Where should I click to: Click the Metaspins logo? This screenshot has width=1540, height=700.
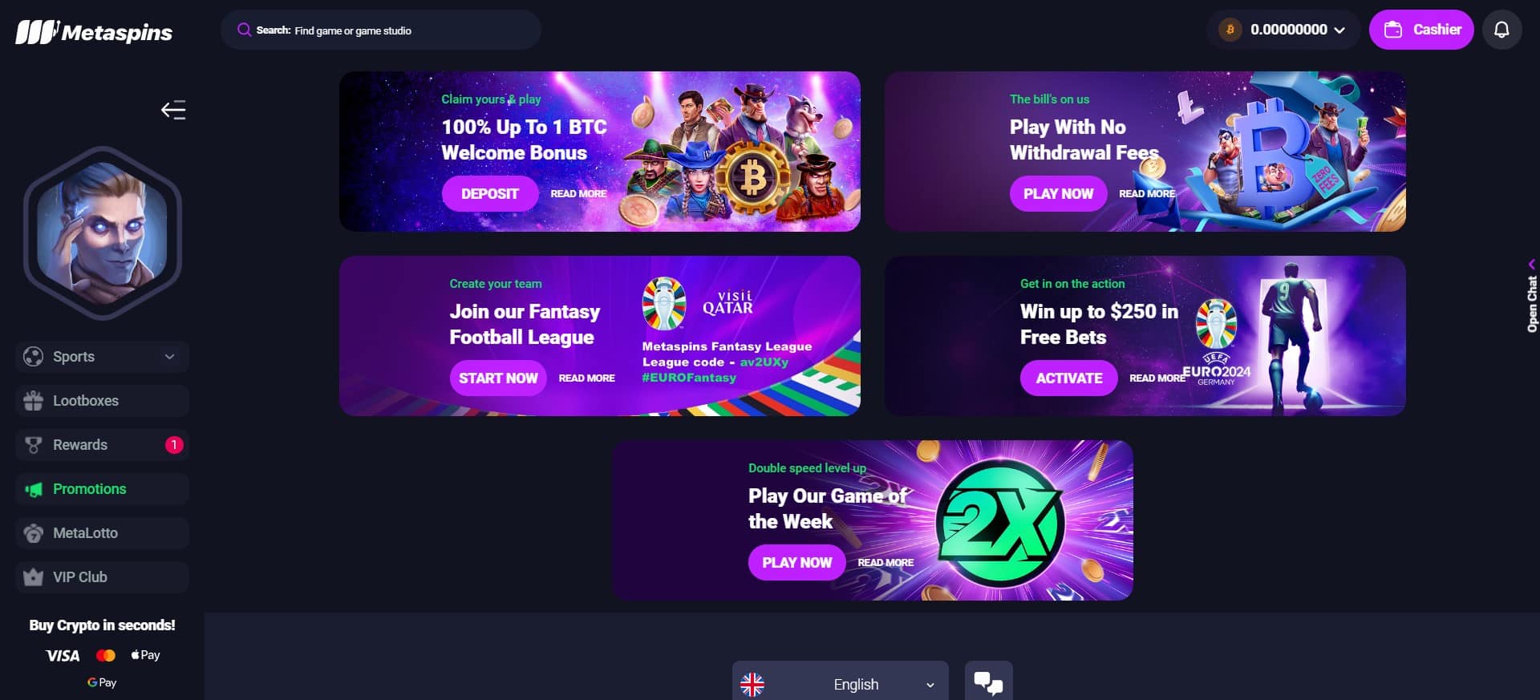pyautogui.click(x=94, y=32)
